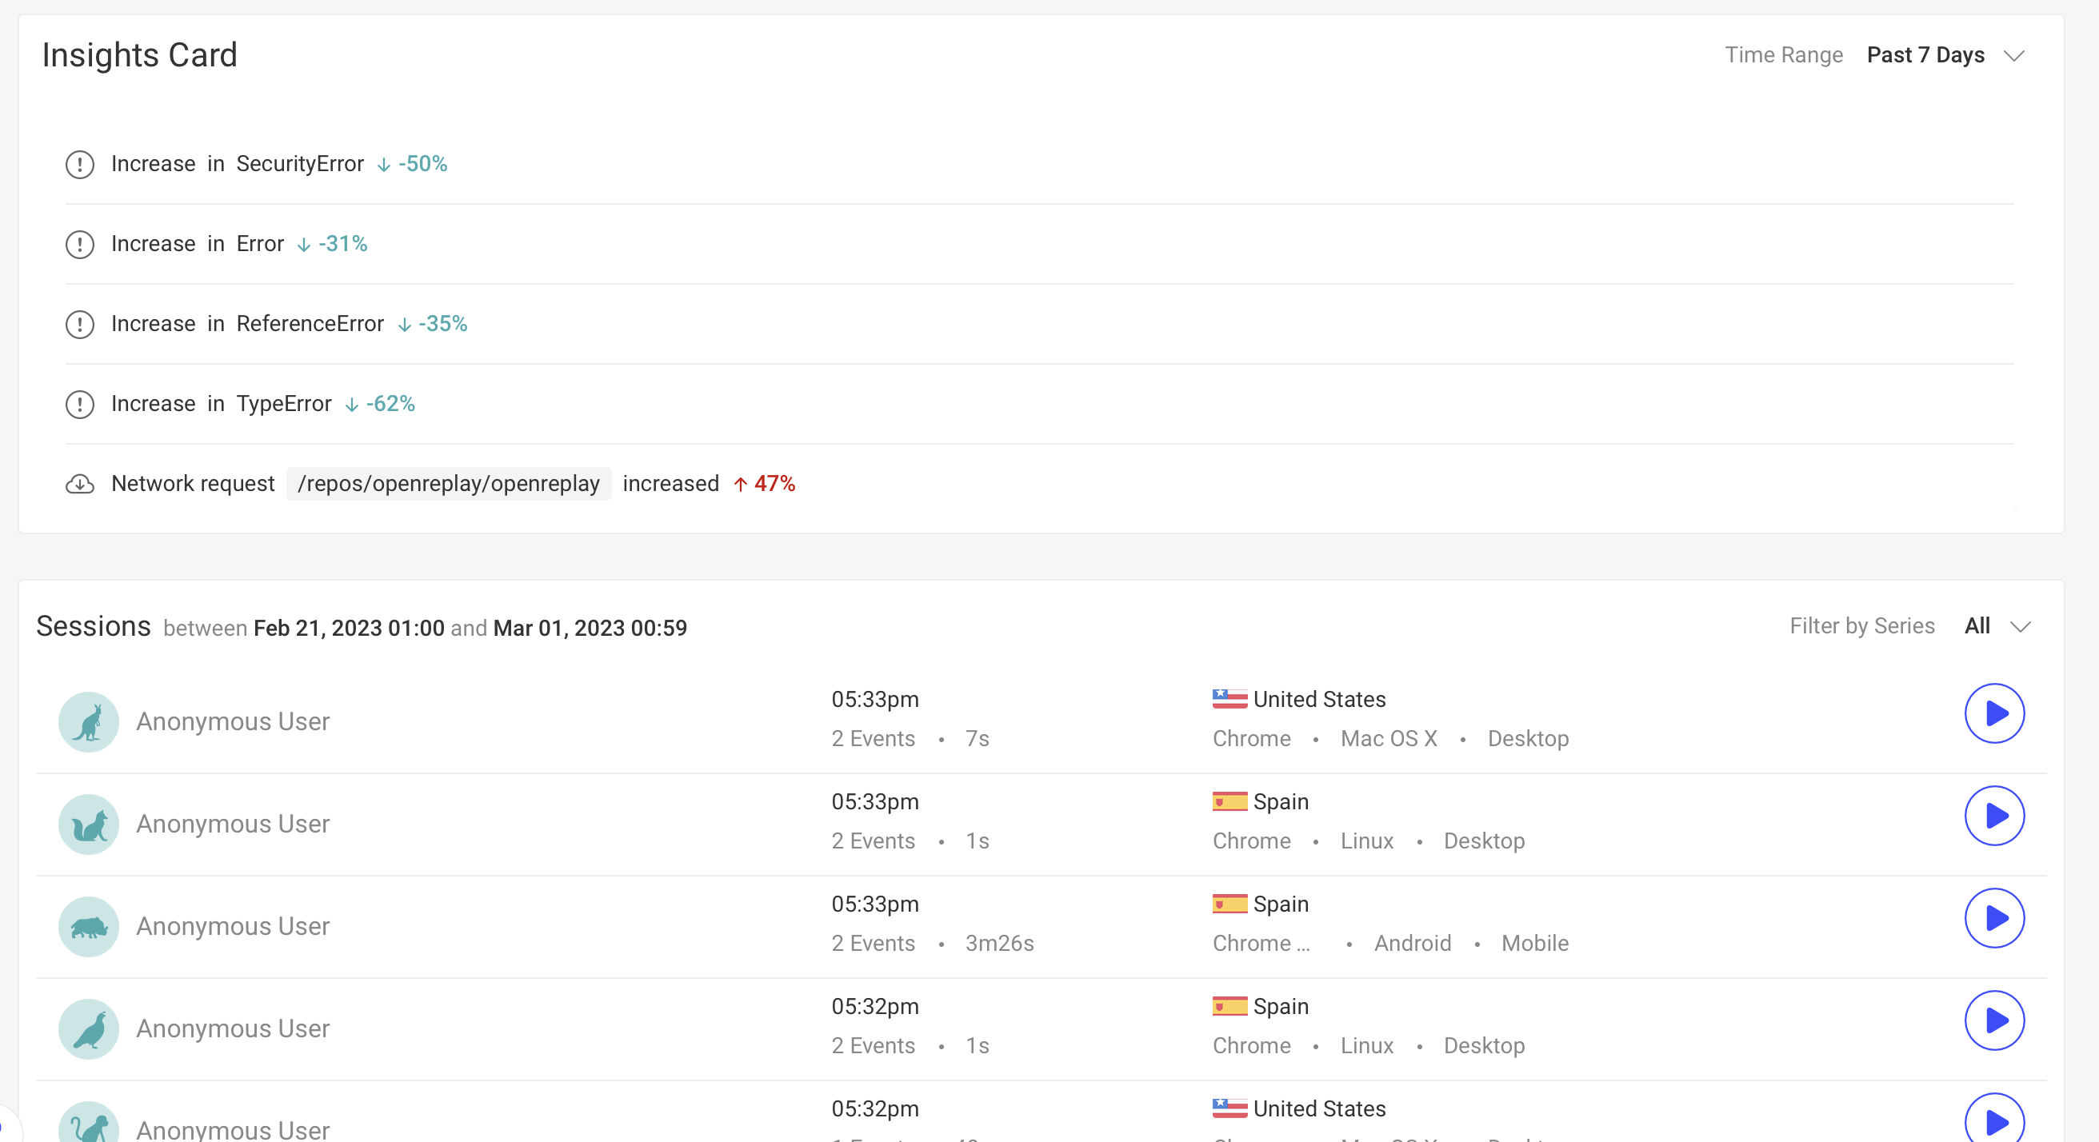2099x1142 pixels.
Task: Click the Android label in the 3m26s session
Action: point(1412,943)
